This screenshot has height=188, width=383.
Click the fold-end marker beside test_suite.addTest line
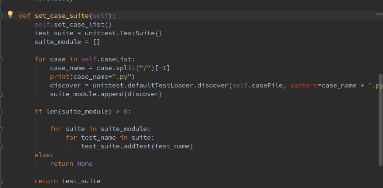coord(1,146)
